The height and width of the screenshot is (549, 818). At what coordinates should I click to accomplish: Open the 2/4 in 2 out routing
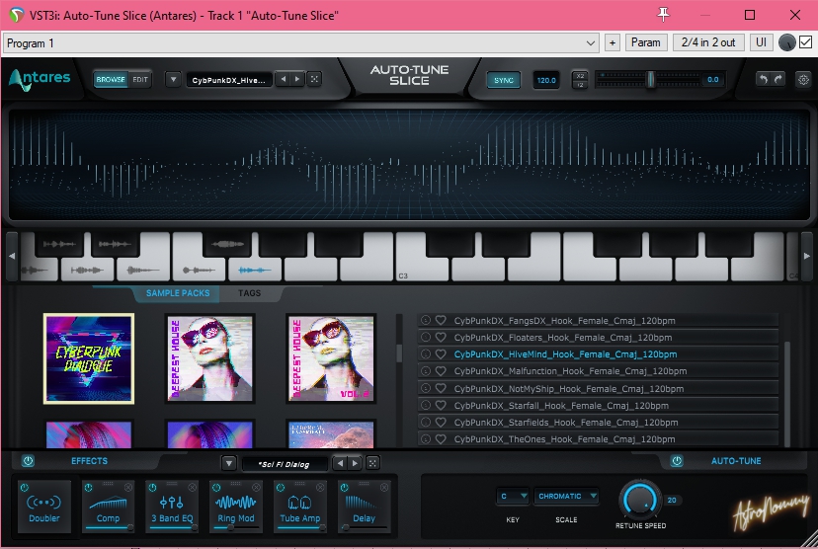pyautogui.click(x=708, y=42)
